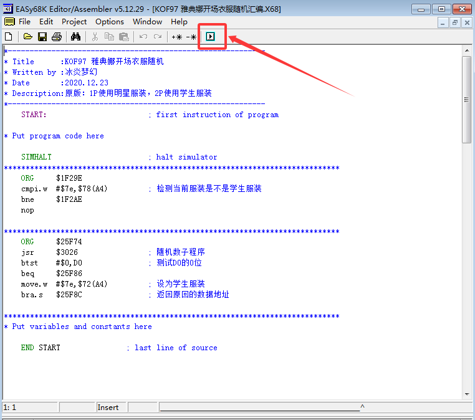The height and width of the screenshot is (420, 475).
Task: Redo the last edit
Action: coord(158,37)
